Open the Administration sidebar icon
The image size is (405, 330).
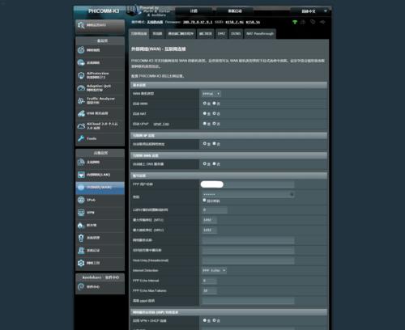pyautogui.click(x=81, y=238)
